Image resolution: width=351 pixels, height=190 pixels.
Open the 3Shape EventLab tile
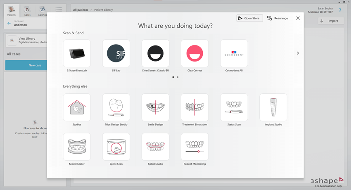[x=77, y=53]
